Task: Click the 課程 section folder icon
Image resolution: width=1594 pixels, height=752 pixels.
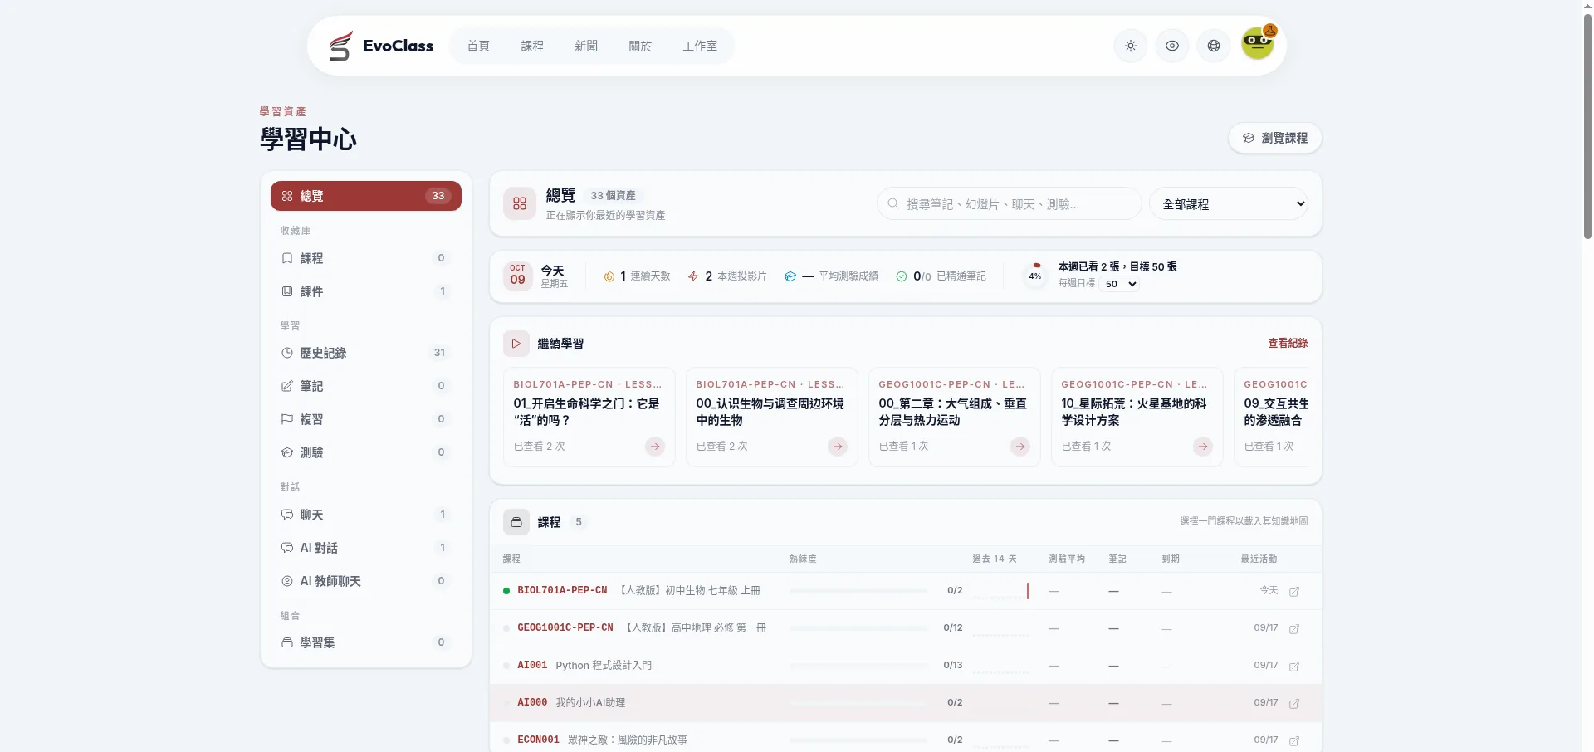Action: (516, 522)
